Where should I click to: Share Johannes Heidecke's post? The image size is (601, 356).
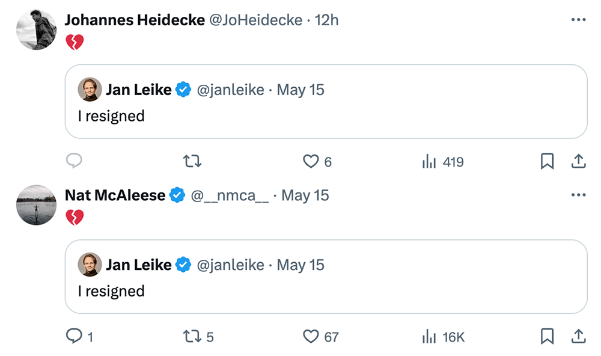[578, 161]
